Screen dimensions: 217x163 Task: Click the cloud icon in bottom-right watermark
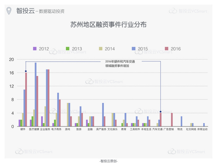tap(172, 152)
